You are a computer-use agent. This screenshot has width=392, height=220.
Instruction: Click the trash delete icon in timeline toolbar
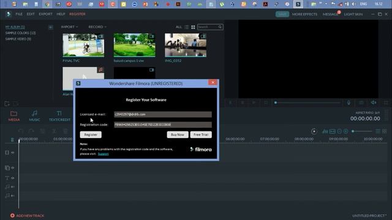pos(66,131)
